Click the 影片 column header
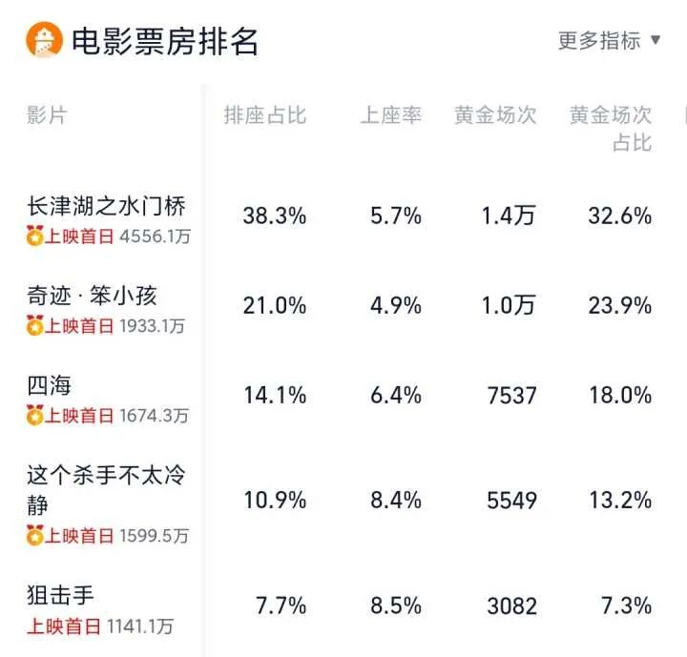687x657 pixels. [48, 115]
